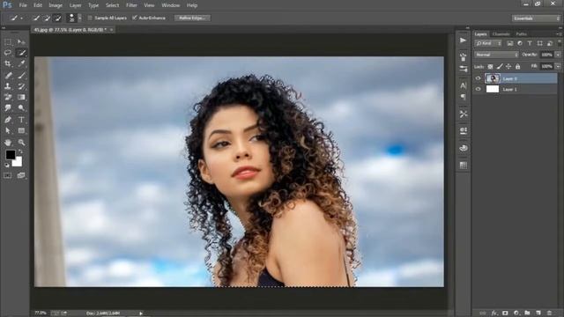The height and width of the screenshot is (317, 564).
Task: Select the Rectangular Marquee tool
Action: click(x=8, y=42)
